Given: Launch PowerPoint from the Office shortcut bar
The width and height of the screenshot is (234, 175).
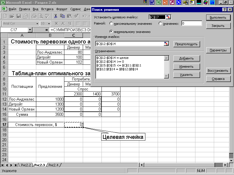Looking at the screenshot, I should pyautogui.click(x=165, y=3).
